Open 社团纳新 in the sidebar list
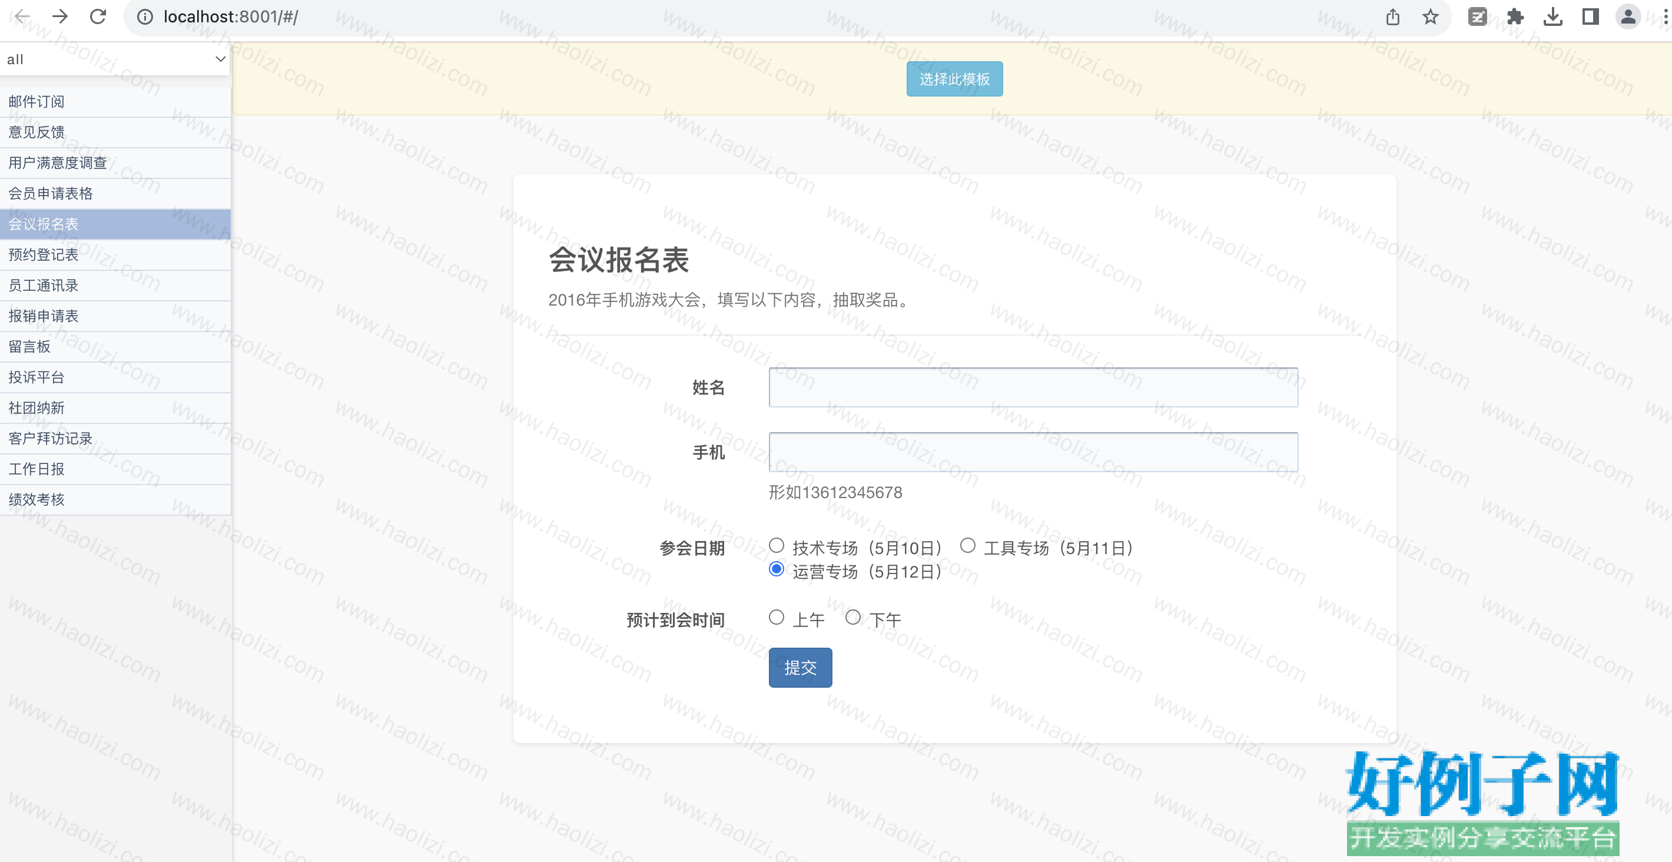Viewport: 1672px width, 862px height. (x=115, y=407)
